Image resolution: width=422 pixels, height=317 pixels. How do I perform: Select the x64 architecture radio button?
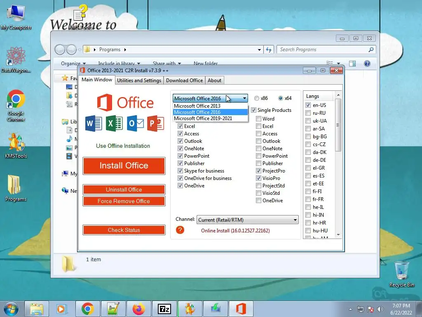tap(281, 98)
